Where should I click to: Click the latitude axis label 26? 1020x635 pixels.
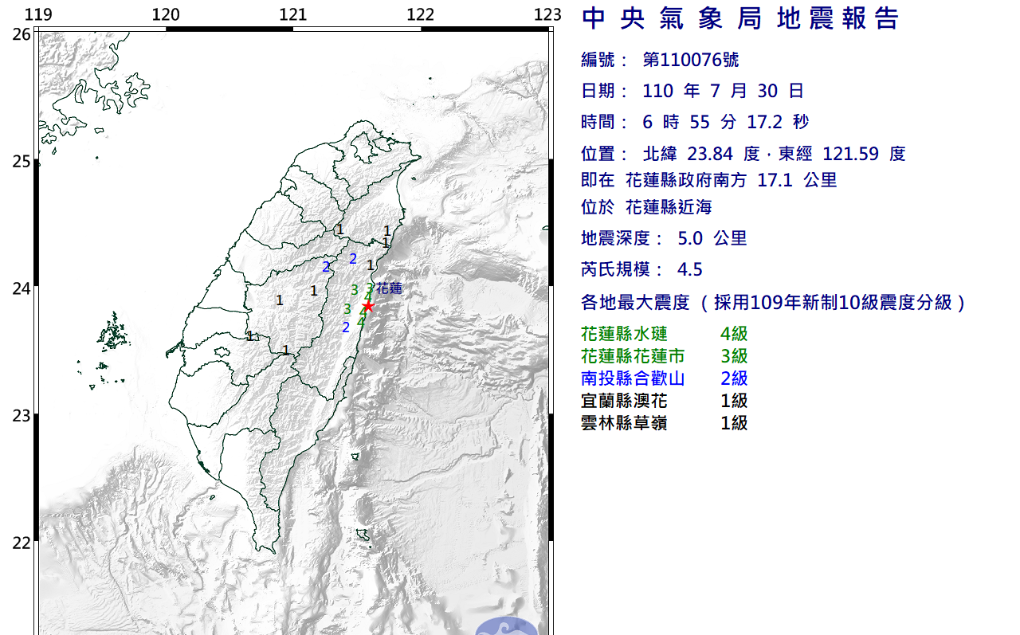22,34
